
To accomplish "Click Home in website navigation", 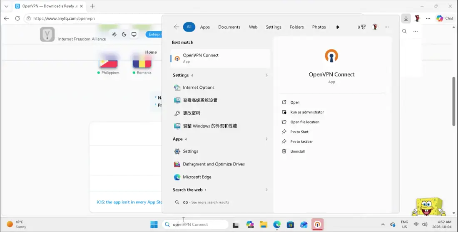I will tap(151, 52).
